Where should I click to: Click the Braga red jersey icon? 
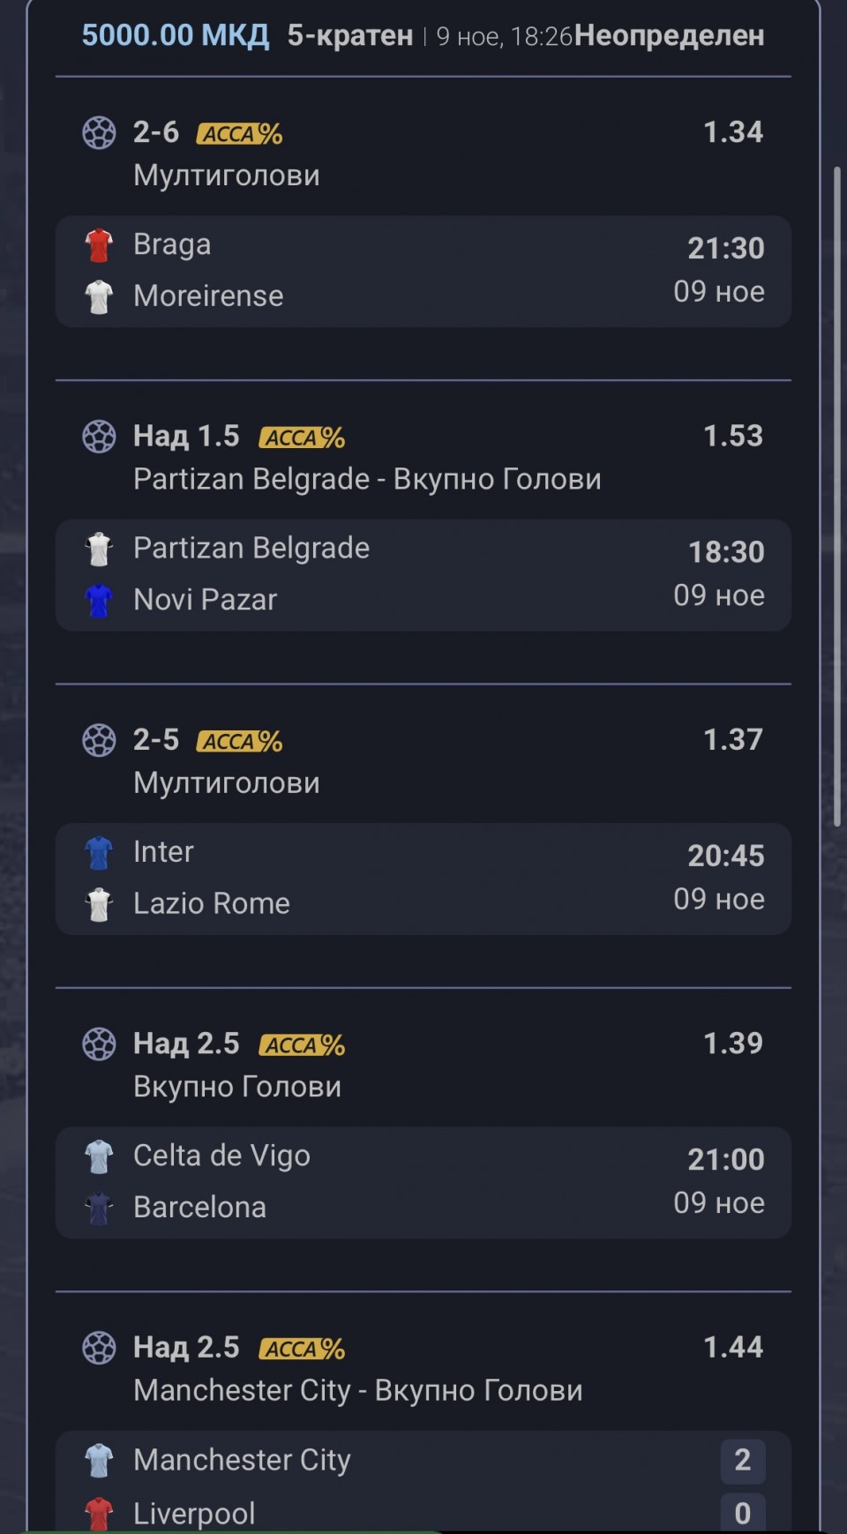(x=99, y=245)
